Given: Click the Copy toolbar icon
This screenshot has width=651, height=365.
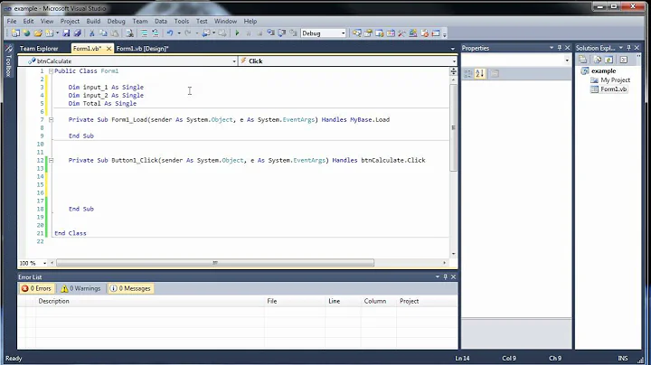Looking at the screenshot, I should click(103, 33).
